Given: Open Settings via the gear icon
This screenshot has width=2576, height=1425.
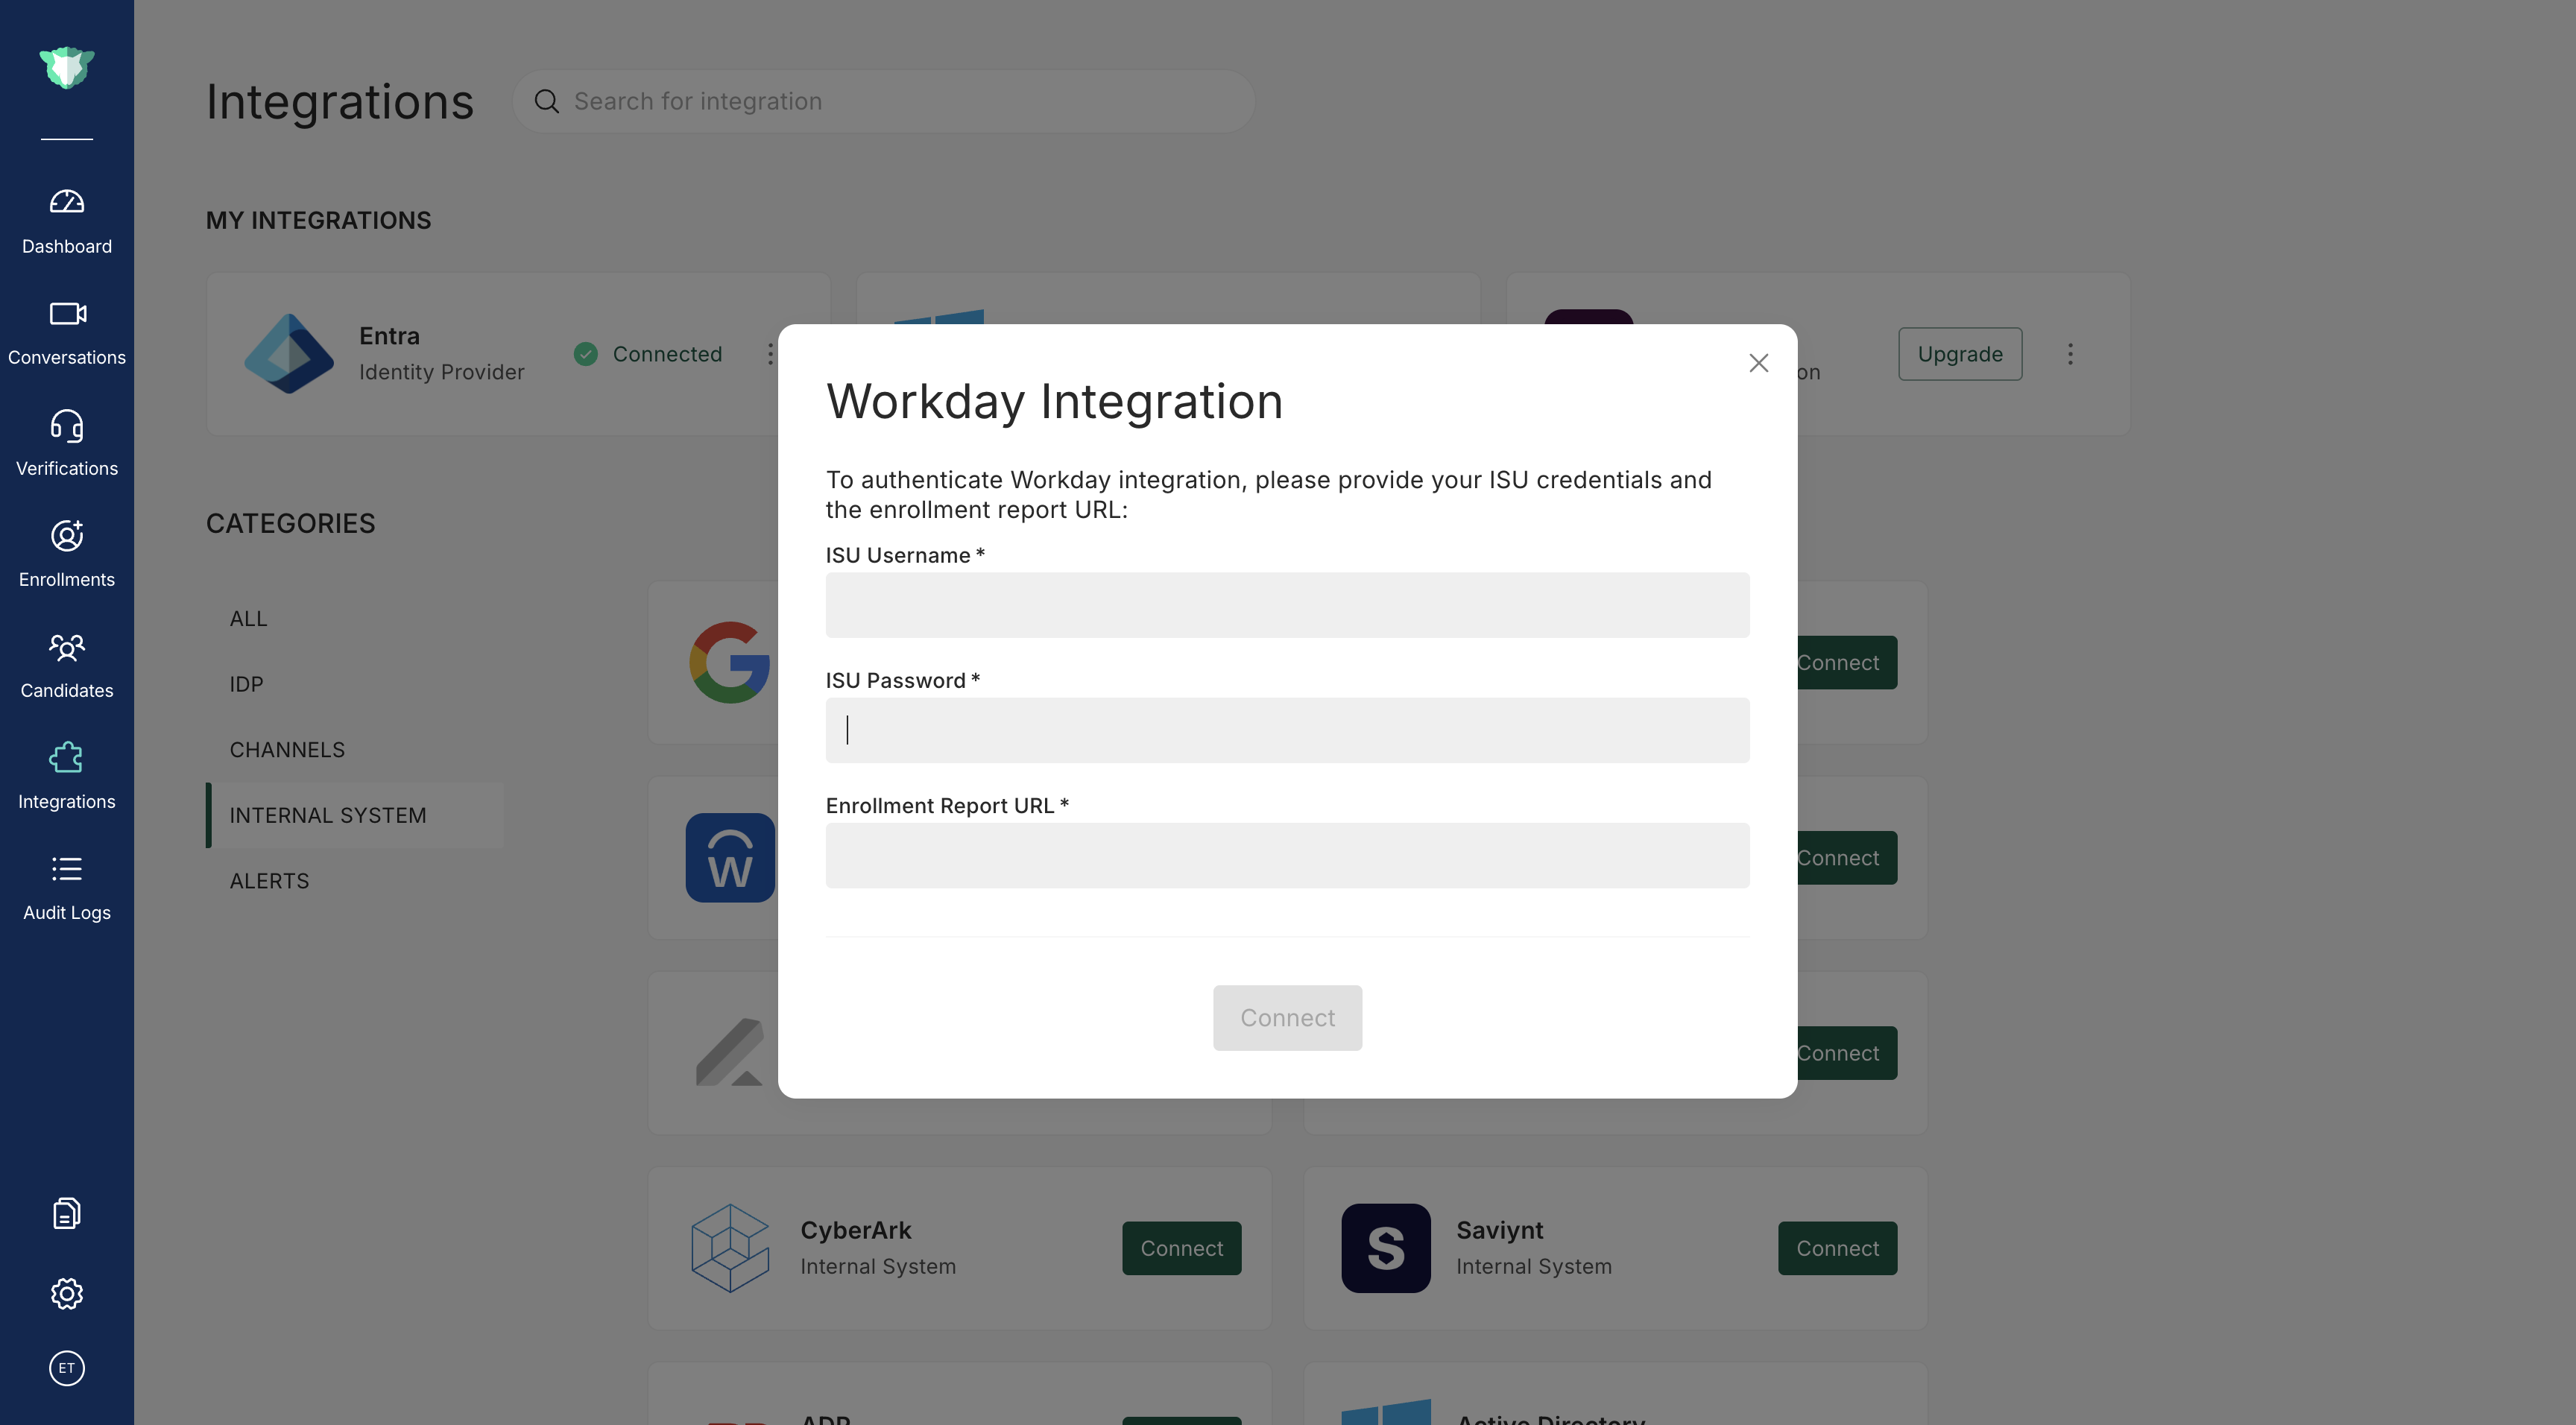Looking at the screenshot, I should tap(67, 1293).
